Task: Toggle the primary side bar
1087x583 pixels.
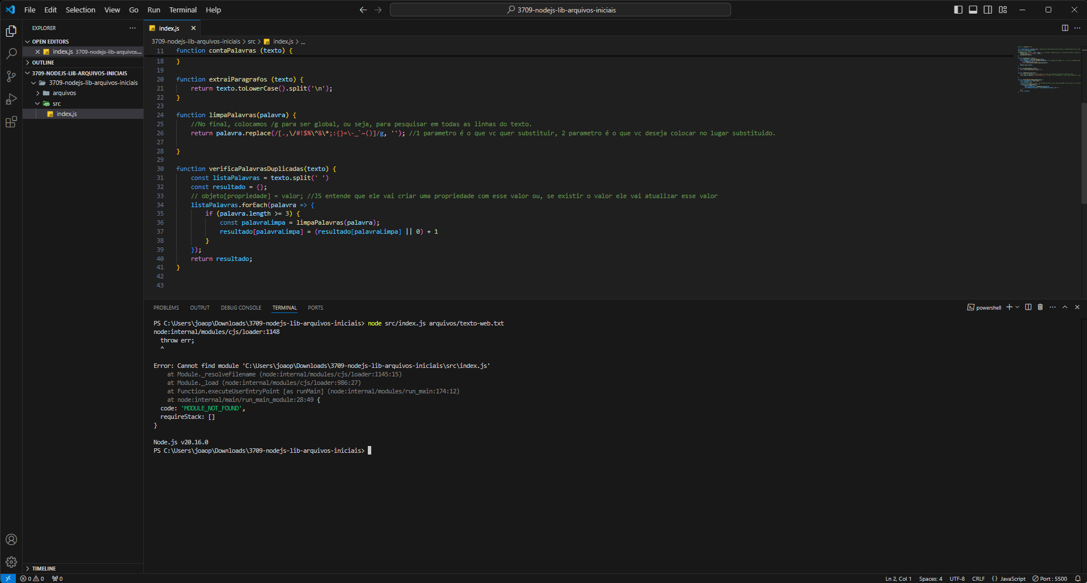Action: pos(958,10)
